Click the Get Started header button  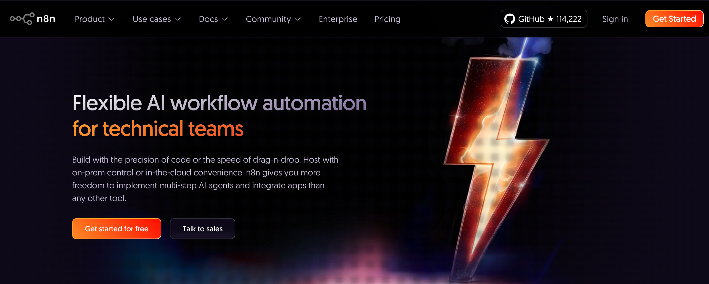click(x=674, y=19)
